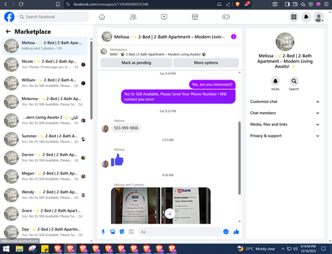Screen dimensions: 332x254
Task: Go to the Home feed icon
Action: point(102,17)
